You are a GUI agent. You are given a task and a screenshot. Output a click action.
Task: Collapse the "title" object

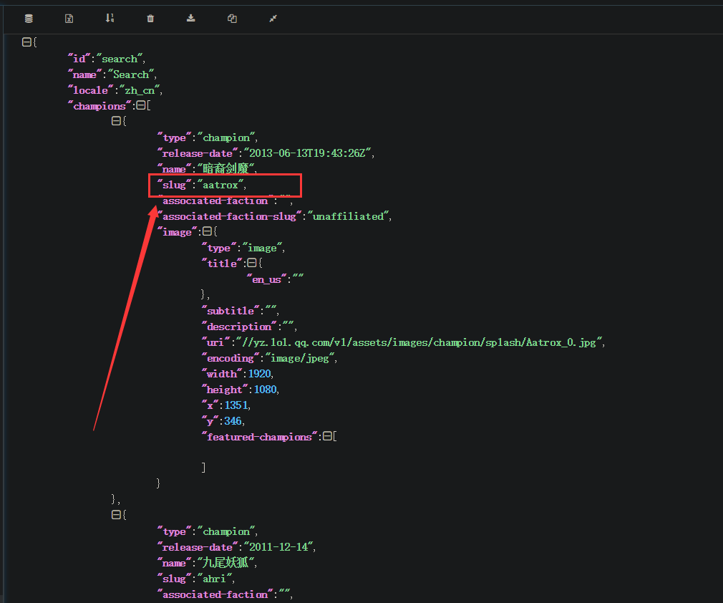tap(252, 263)
